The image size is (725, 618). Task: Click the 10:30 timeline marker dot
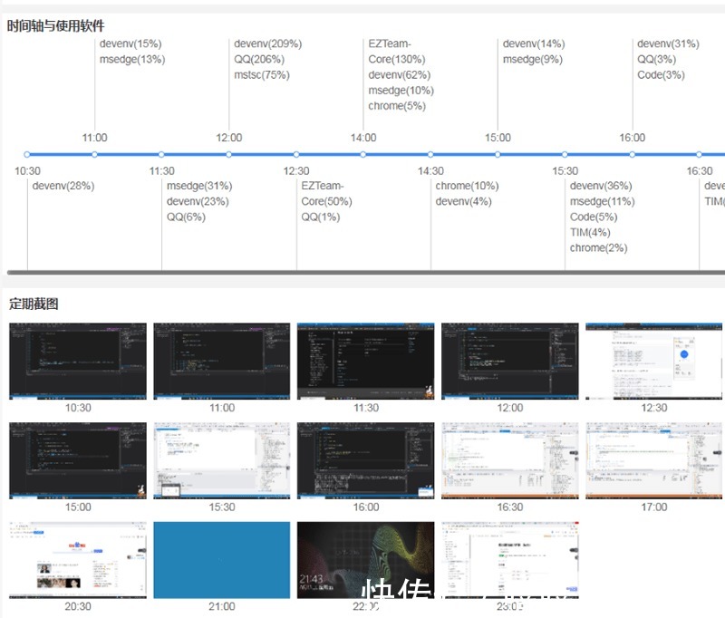tap(27, 154)
